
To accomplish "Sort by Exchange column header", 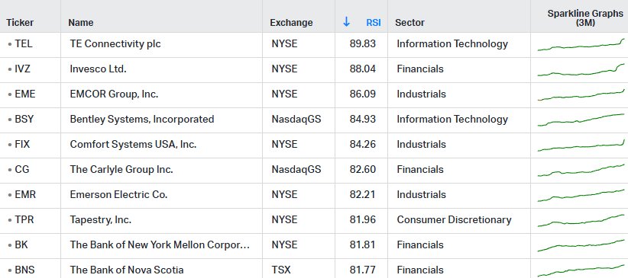I will 291,23.
